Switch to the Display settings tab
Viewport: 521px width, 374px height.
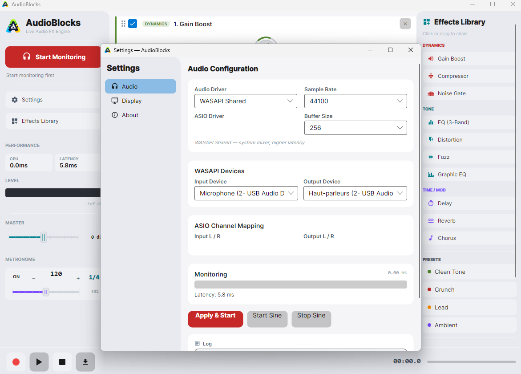coord(141,101)
